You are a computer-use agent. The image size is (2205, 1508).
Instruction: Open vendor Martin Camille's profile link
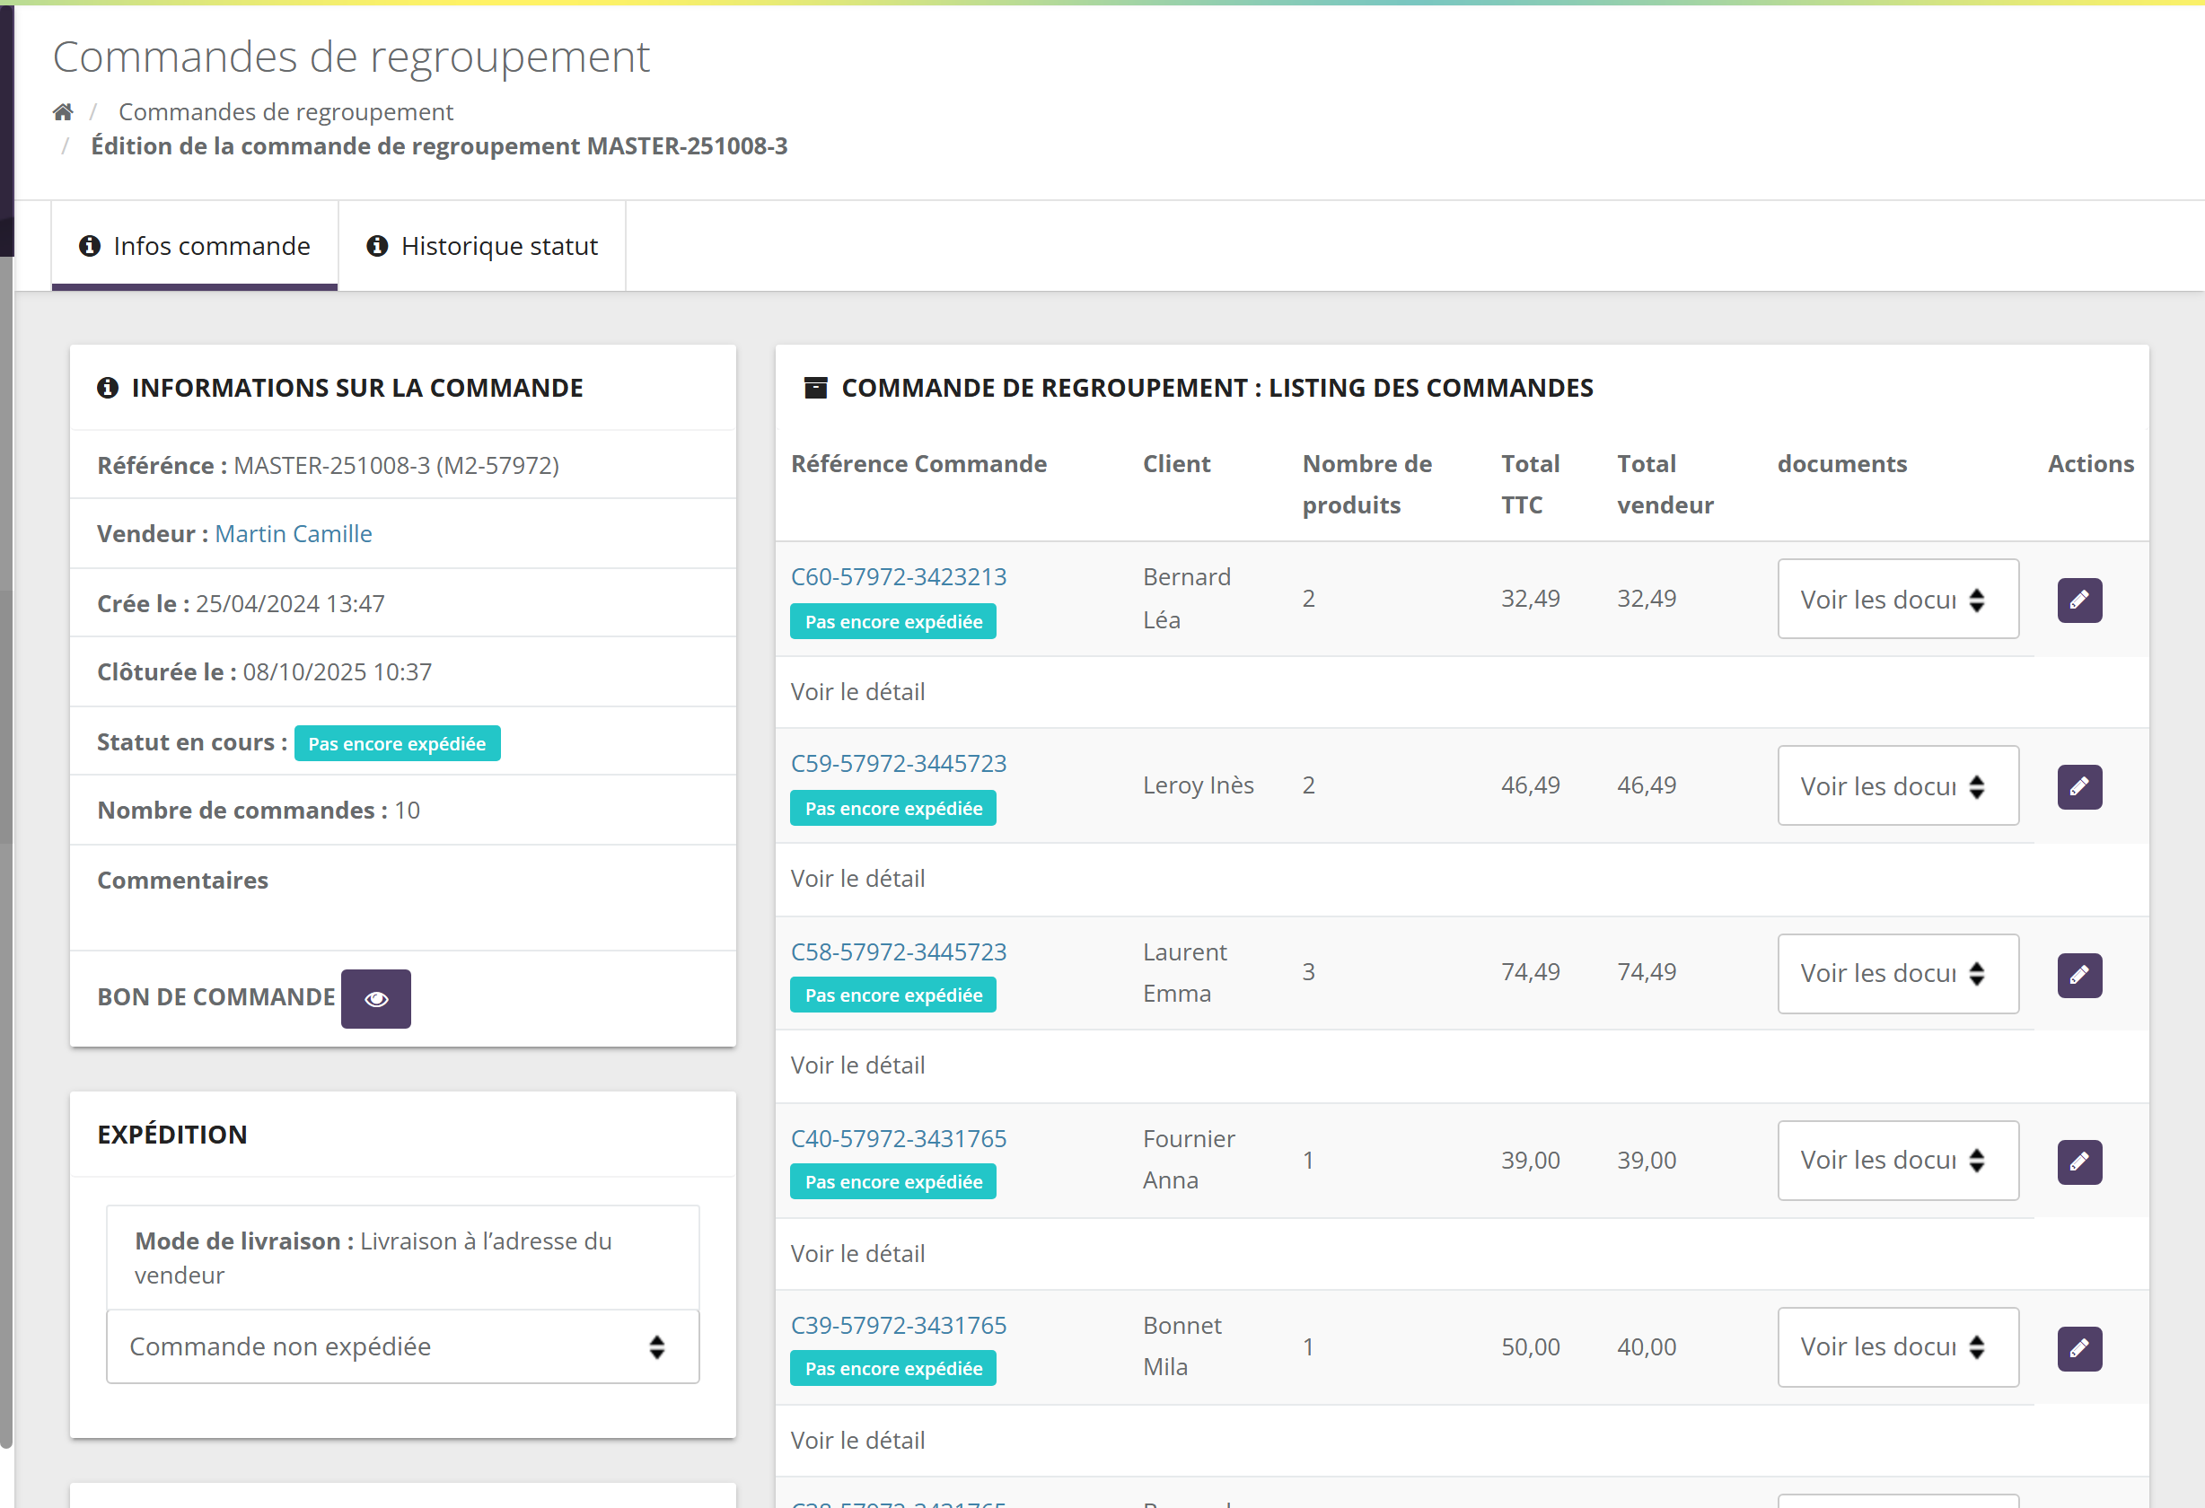point(294,534)
